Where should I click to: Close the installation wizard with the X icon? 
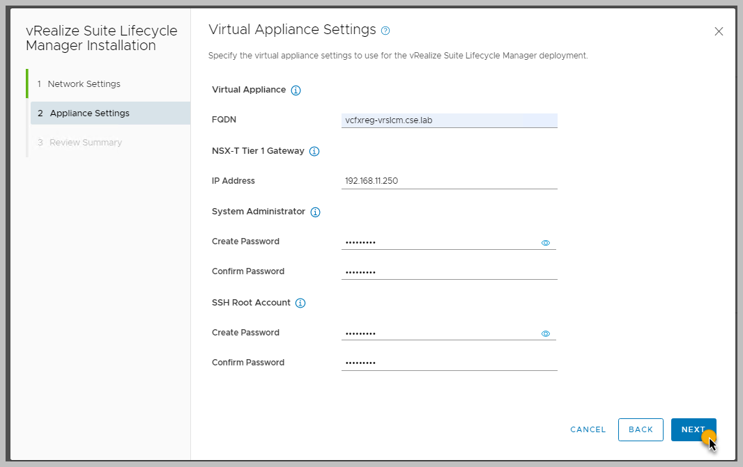coord(719,31)
